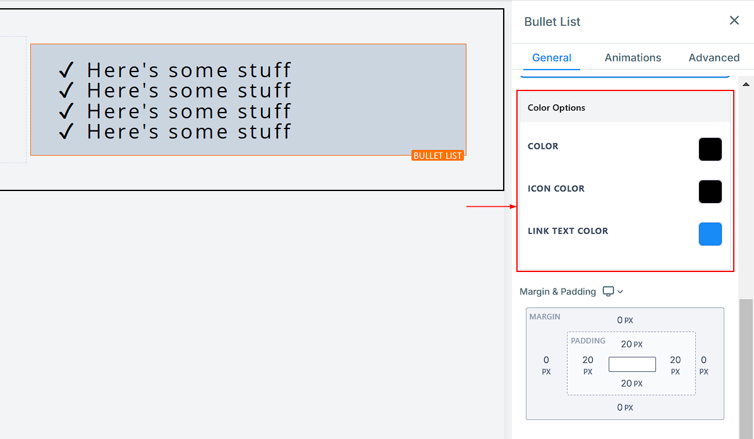Screen dimensions: 754x439
Task: Click the orange BULLET LIST label tag
Action: (437, 156)
